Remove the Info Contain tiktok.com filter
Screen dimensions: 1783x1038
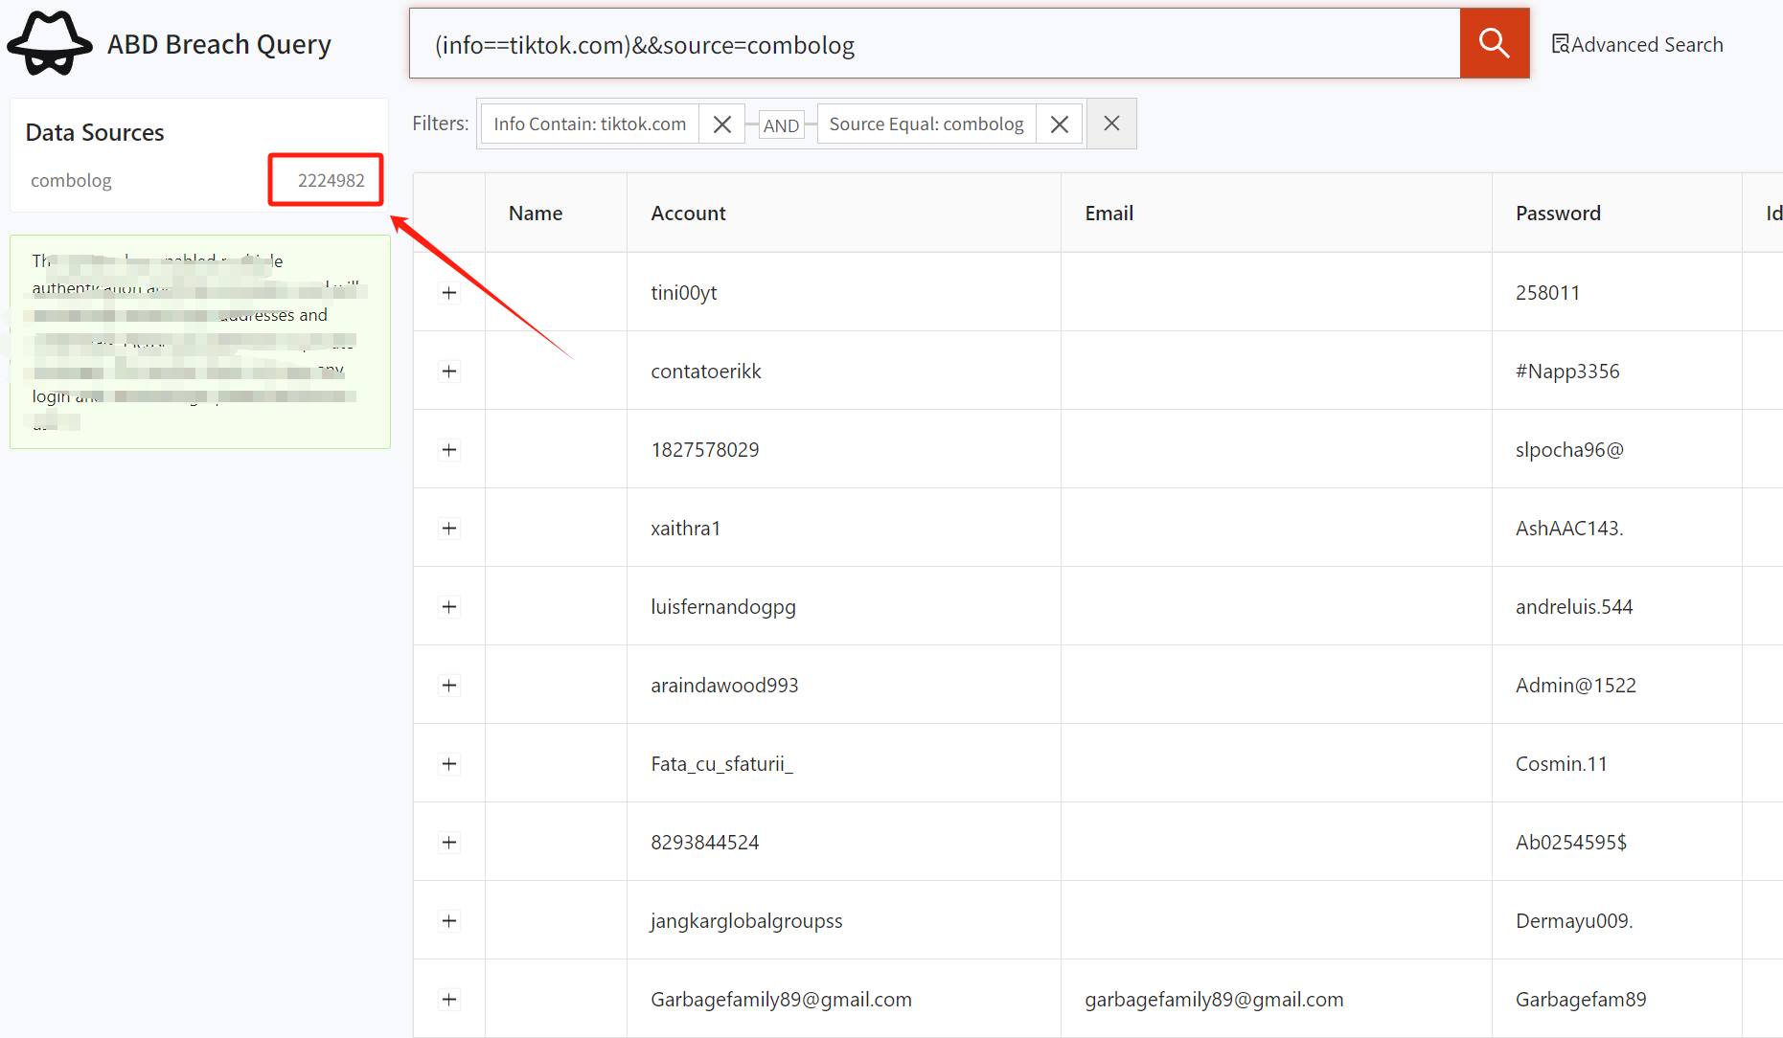[722, 124]
